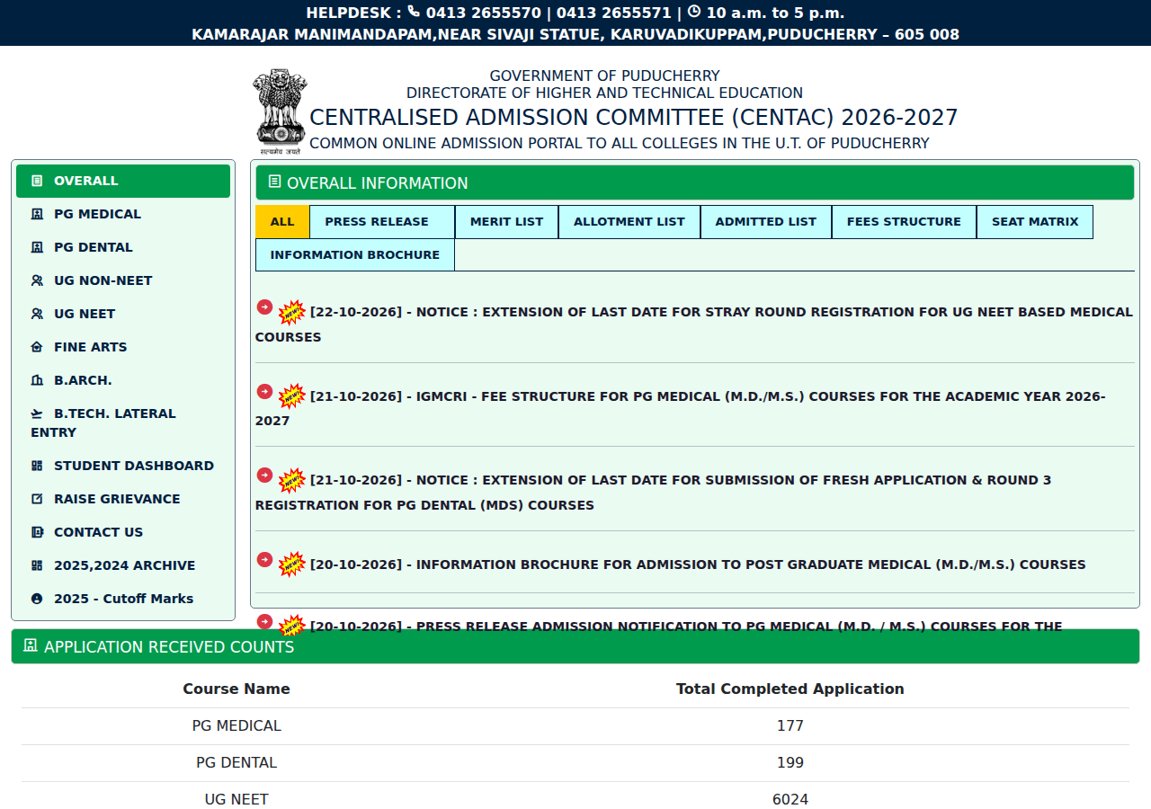This screenshot has width=1151, height=809.
Task: Click the red arrow icon beside the IGMCRI fee structure notice
Action: click(264, 391)
